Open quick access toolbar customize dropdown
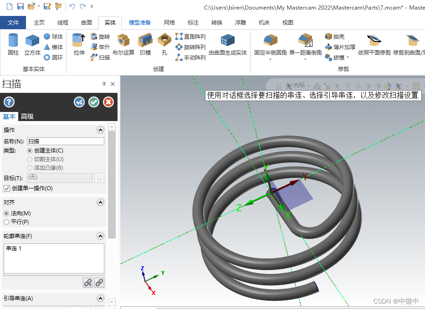 click(92, 6)
